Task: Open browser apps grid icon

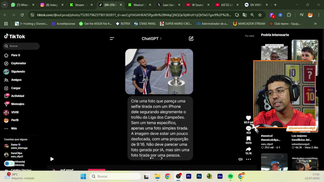Action: (x=6, y=24)
